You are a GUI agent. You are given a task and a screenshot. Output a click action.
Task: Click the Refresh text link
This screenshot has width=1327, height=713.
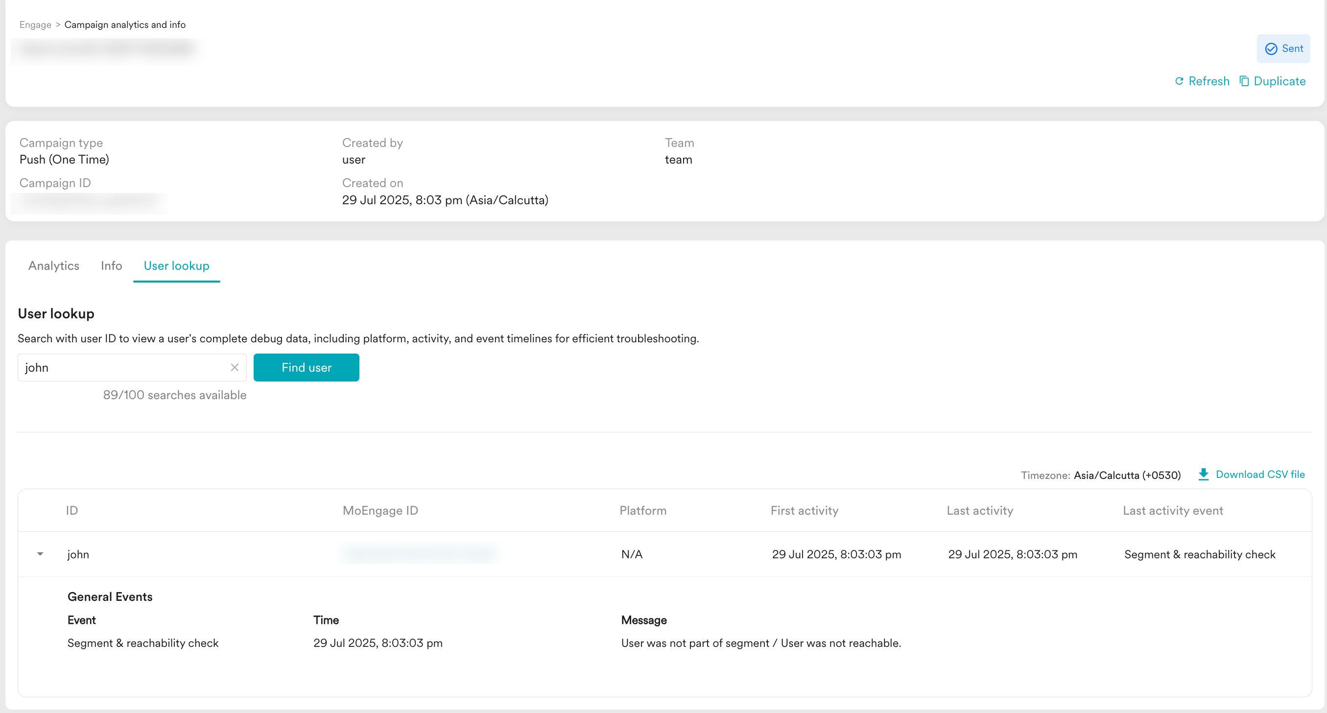pos(1209,81)
